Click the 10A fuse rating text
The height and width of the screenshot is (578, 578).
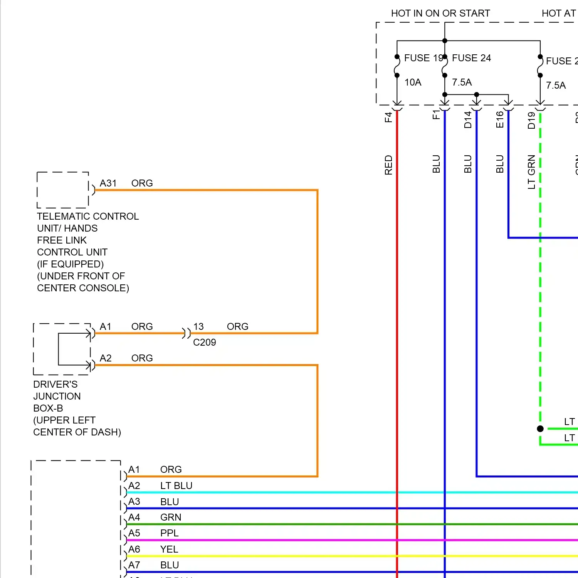413,82
